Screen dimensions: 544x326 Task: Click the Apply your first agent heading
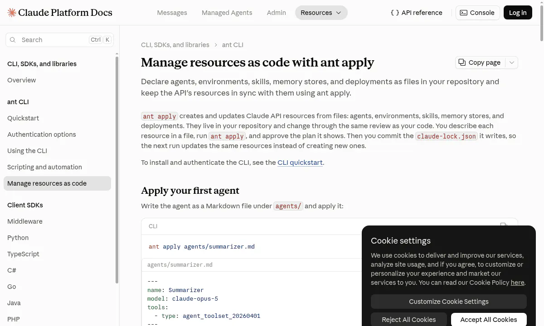pos(190,191)
